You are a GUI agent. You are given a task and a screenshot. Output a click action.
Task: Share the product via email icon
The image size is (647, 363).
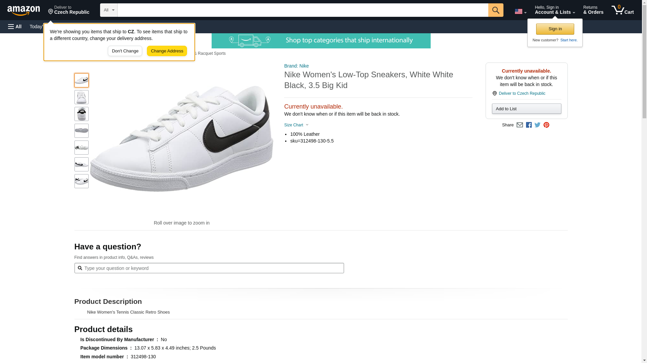point(520,125)
